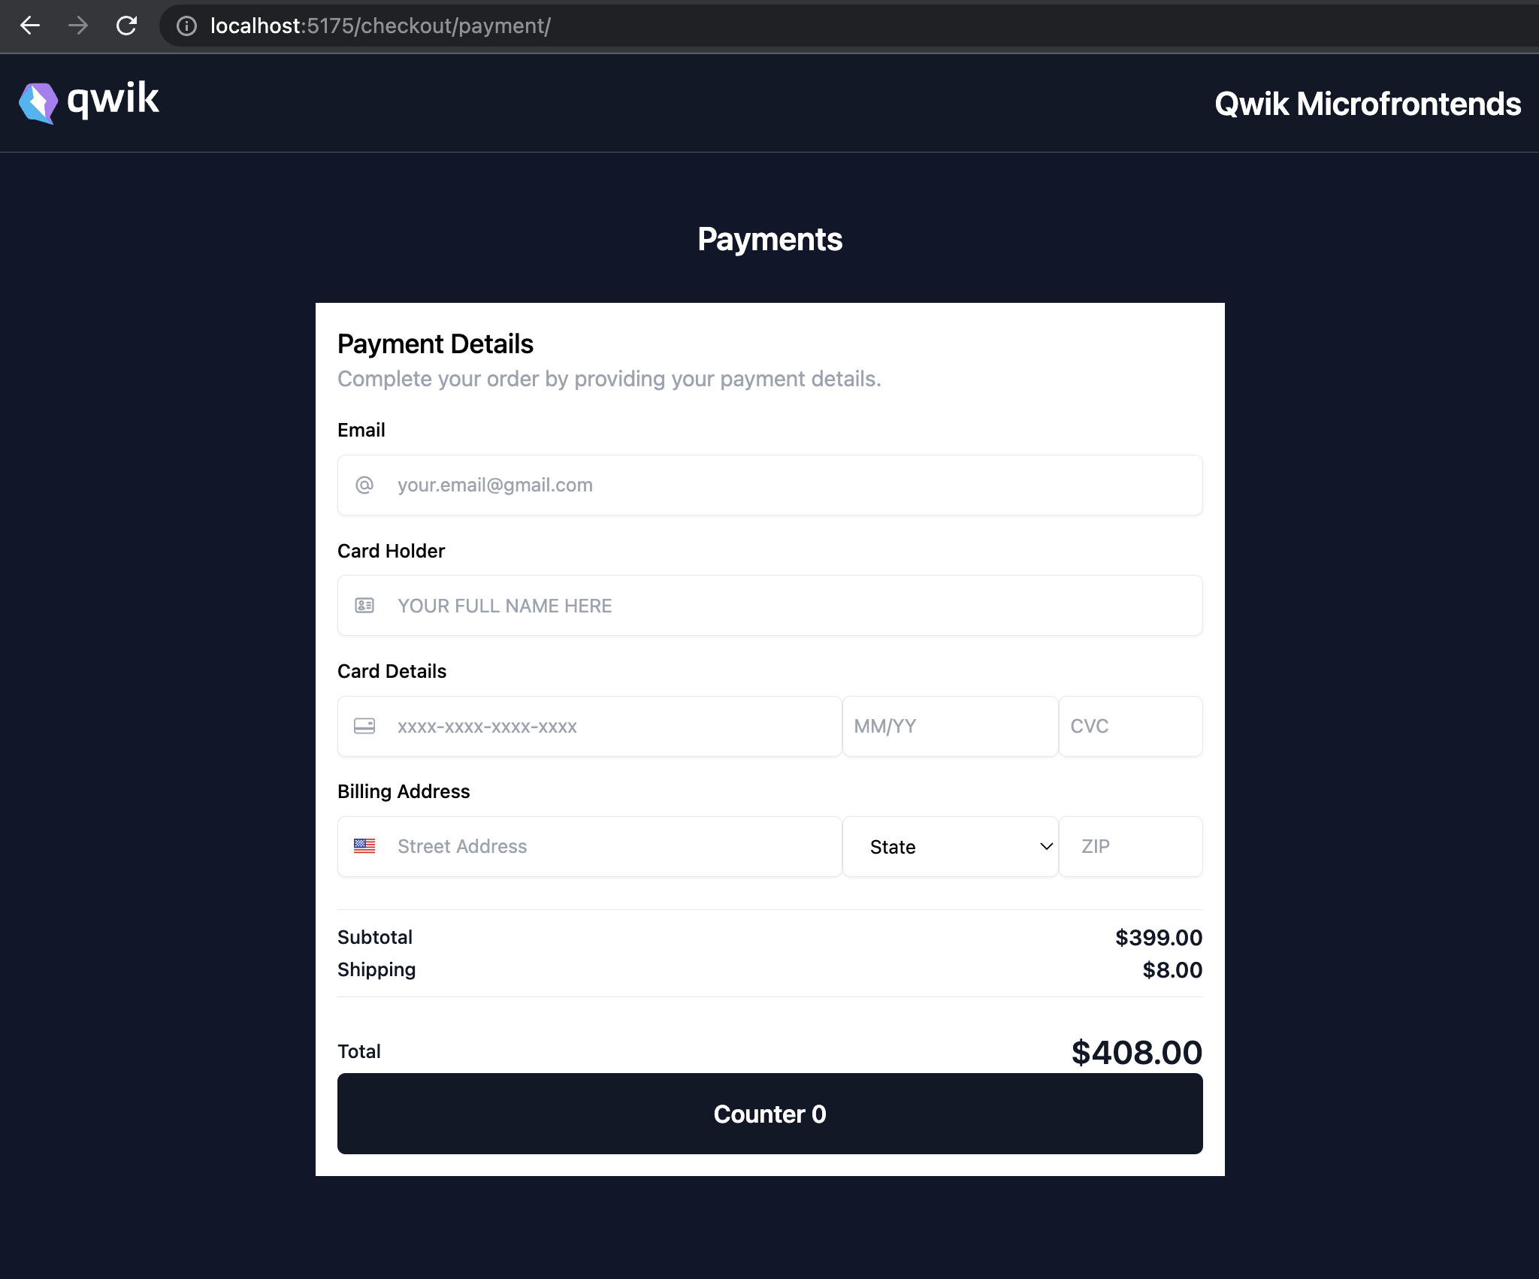The image size is (1539, 1279).
Task: Click the Qwik logo icon
Action: click(38, 103)
